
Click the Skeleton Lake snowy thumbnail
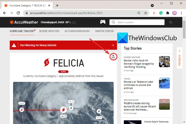tap(164, 83)
